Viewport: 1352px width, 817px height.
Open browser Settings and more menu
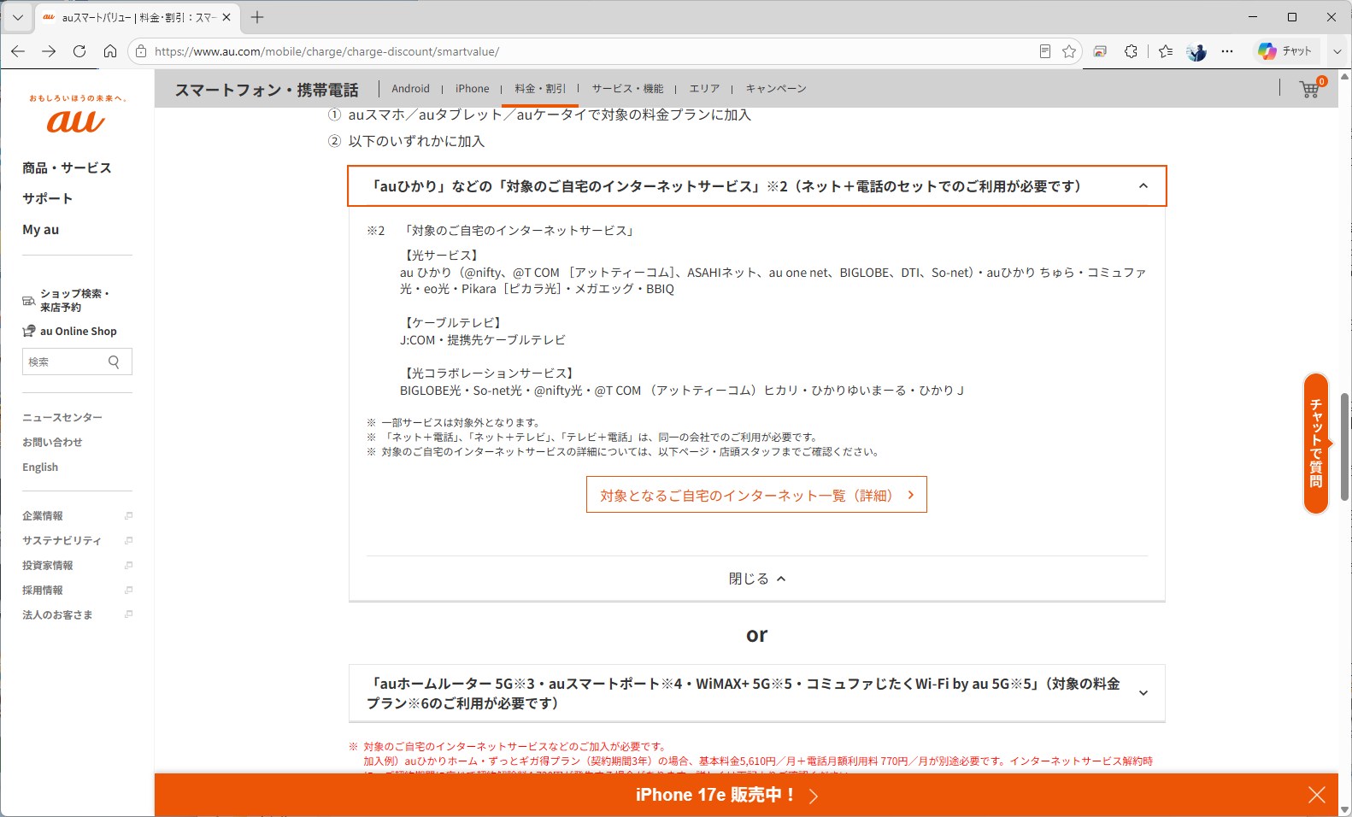point(1227,51)
